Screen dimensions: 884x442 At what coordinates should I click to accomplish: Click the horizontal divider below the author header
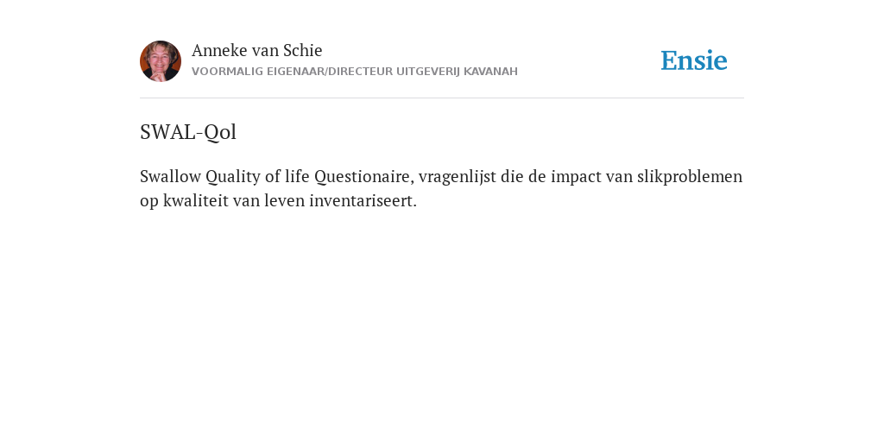(442, 98)
